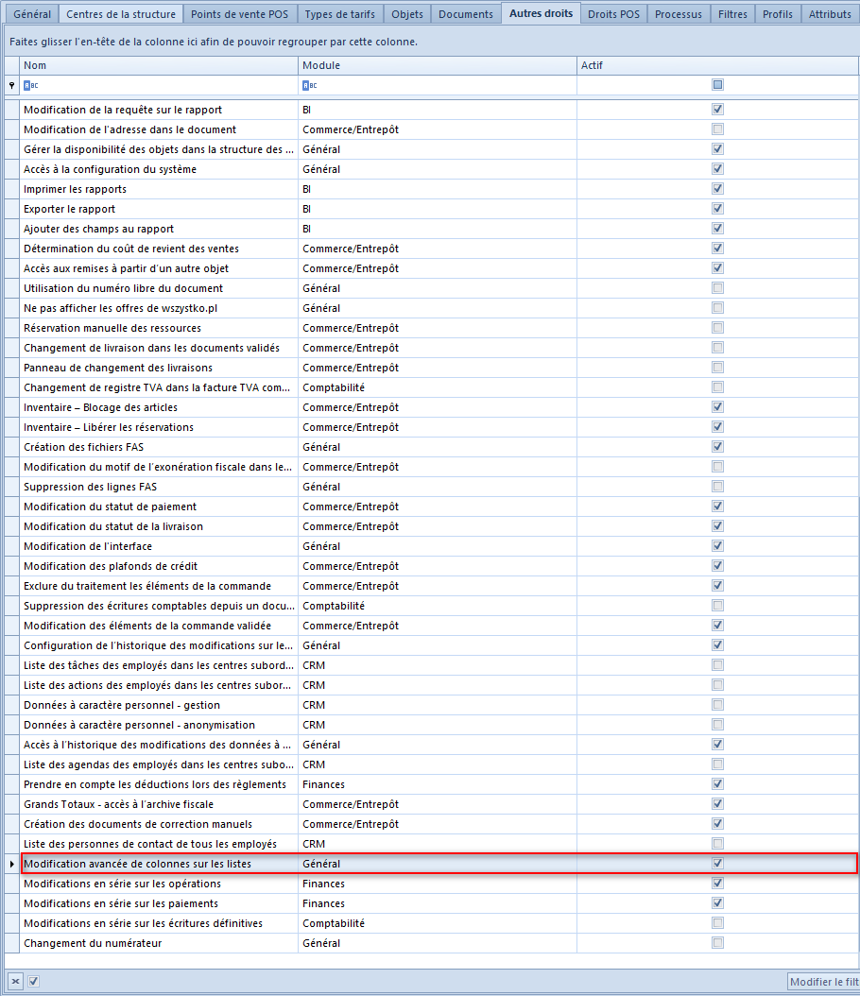The image size is (860, 996).
Task: Click the filter icon in Module filter row
Action: (x=309, y=85)
